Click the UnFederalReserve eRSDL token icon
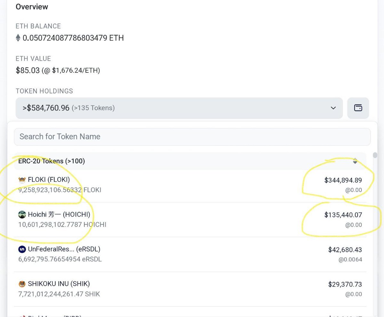The width and height of the screenshot is (384, 317). [x=22, y=249]
